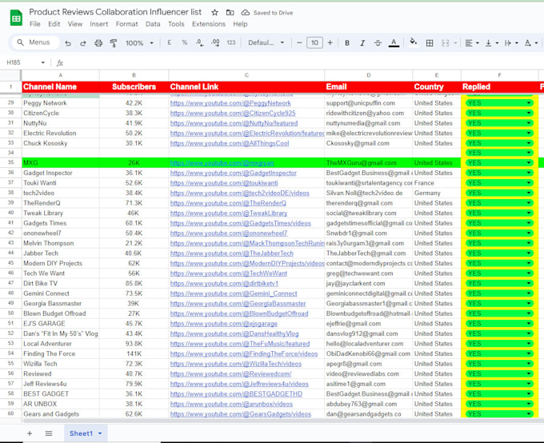The image size is (544, 443).
Task: Toggle bold formatting
Action: (x=347, y=42)
